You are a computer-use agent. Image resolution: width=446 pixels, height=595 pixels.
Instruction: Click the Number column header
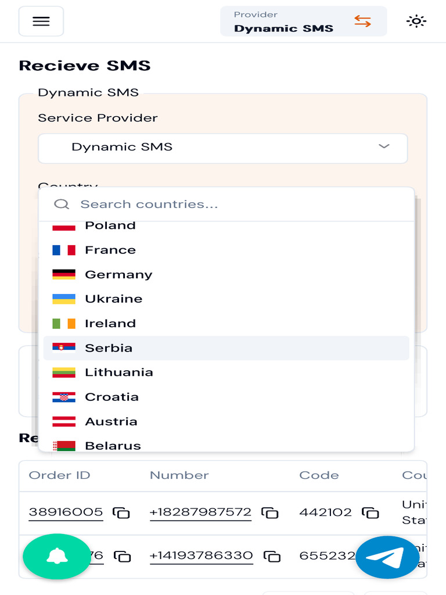[x=179, y=475]
